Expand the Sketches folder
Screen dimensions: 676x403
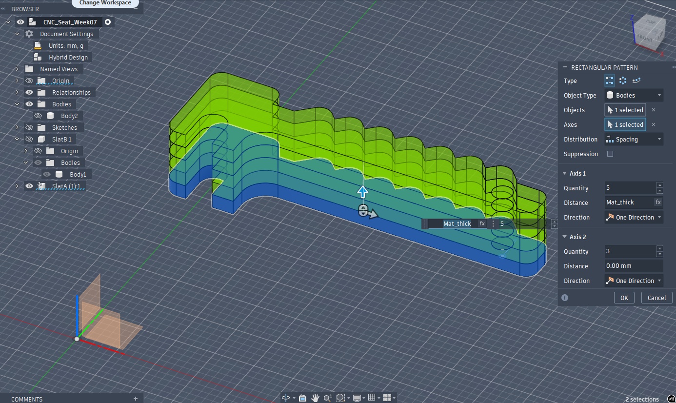17,127
